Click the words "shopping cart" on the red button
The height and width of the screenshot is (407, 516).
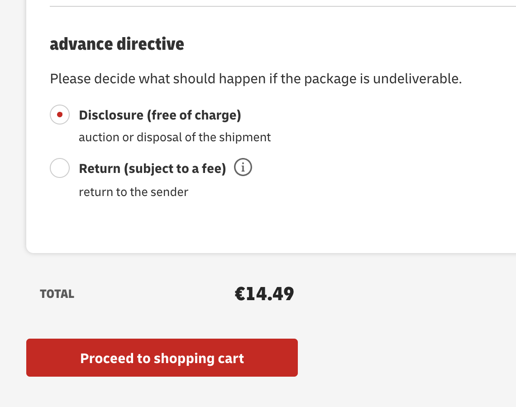199,358
